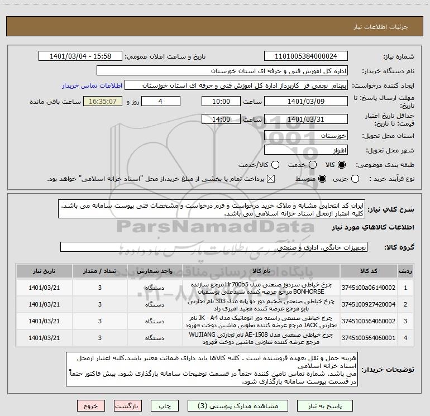Click the ردیف column header
The image size is (430, 416).
coord(405,271)
